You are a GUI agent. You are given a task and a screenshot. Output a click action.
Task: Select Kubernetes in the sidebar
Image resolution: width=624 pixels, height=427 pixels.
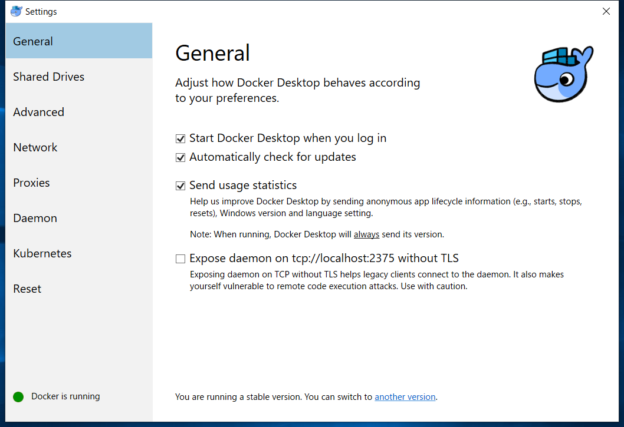point(42,253)
